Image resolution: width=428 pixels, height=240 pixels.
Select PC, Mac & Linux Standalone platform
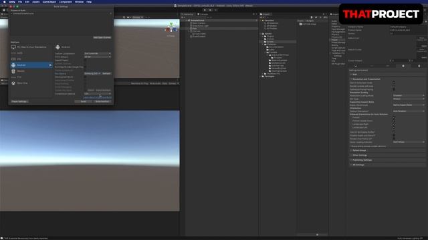pos(31,47)
